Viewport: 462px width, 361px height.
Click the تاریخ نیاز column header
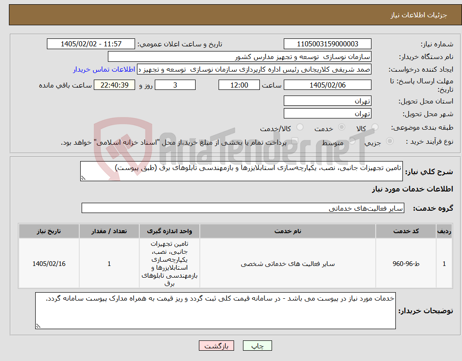click(x=49, y=231)
